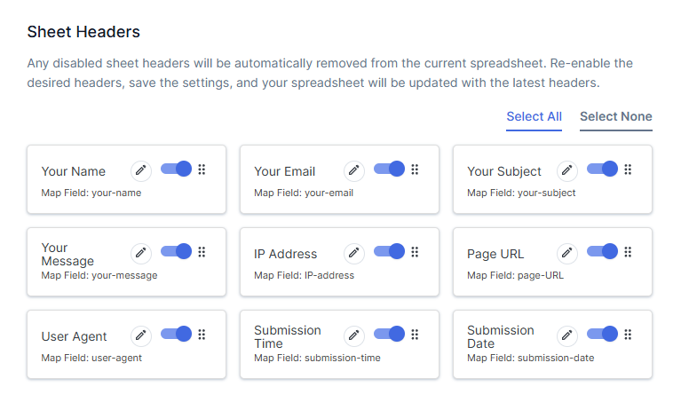Switch off the User Agent toggle
Viewport: 681px width, 410px height.
point(176,335)
